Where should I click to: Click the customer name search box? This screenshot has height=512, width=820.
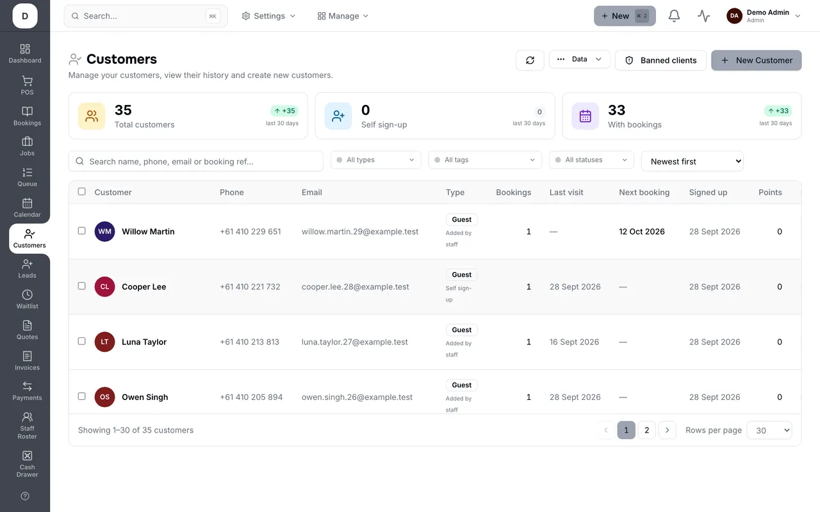[196, 161]
